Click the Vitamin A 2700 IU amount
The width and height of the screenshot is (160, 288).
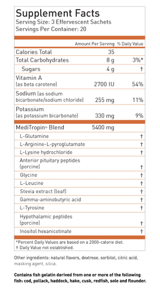pyautogui.click(x=104, y=84)
